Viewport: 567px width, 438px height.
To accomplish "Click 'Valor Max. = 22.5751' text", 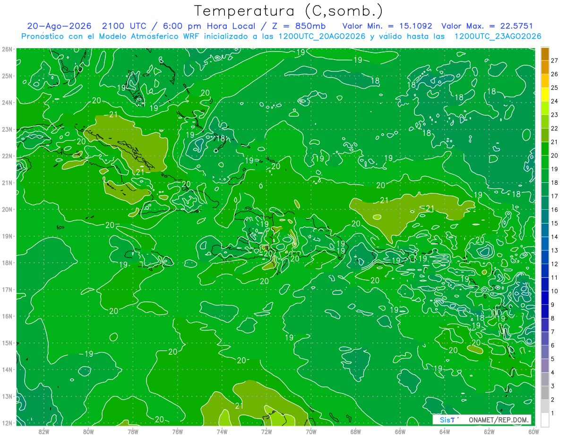I will point(487,26).
